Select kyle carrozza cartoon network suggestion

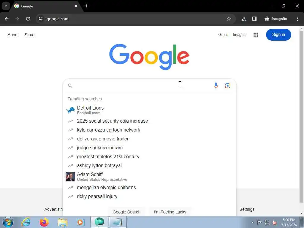click(x=150, y=130)
